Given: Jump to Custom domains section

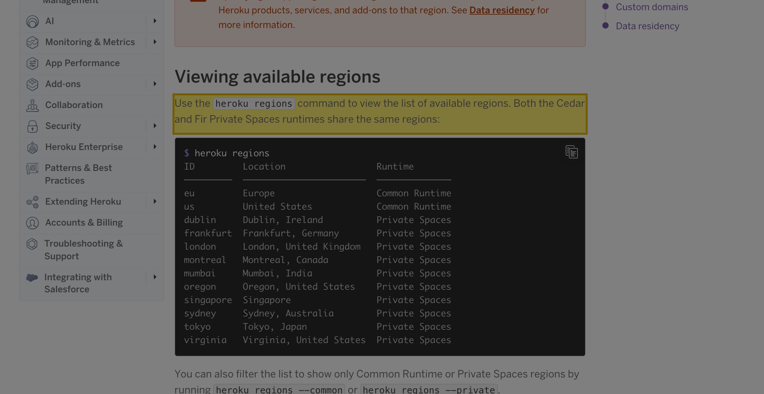Looking at the screenshot, I should coord(652,7).
